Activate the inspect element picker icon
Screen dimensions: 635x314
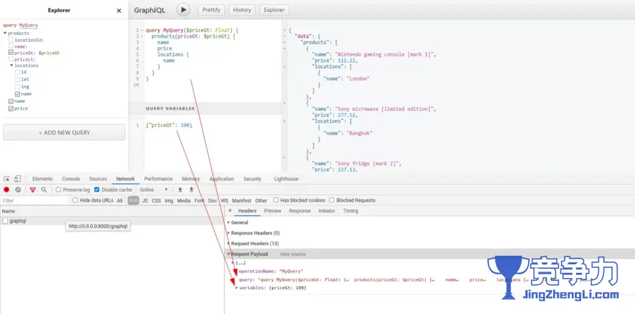tap(7, 179)
